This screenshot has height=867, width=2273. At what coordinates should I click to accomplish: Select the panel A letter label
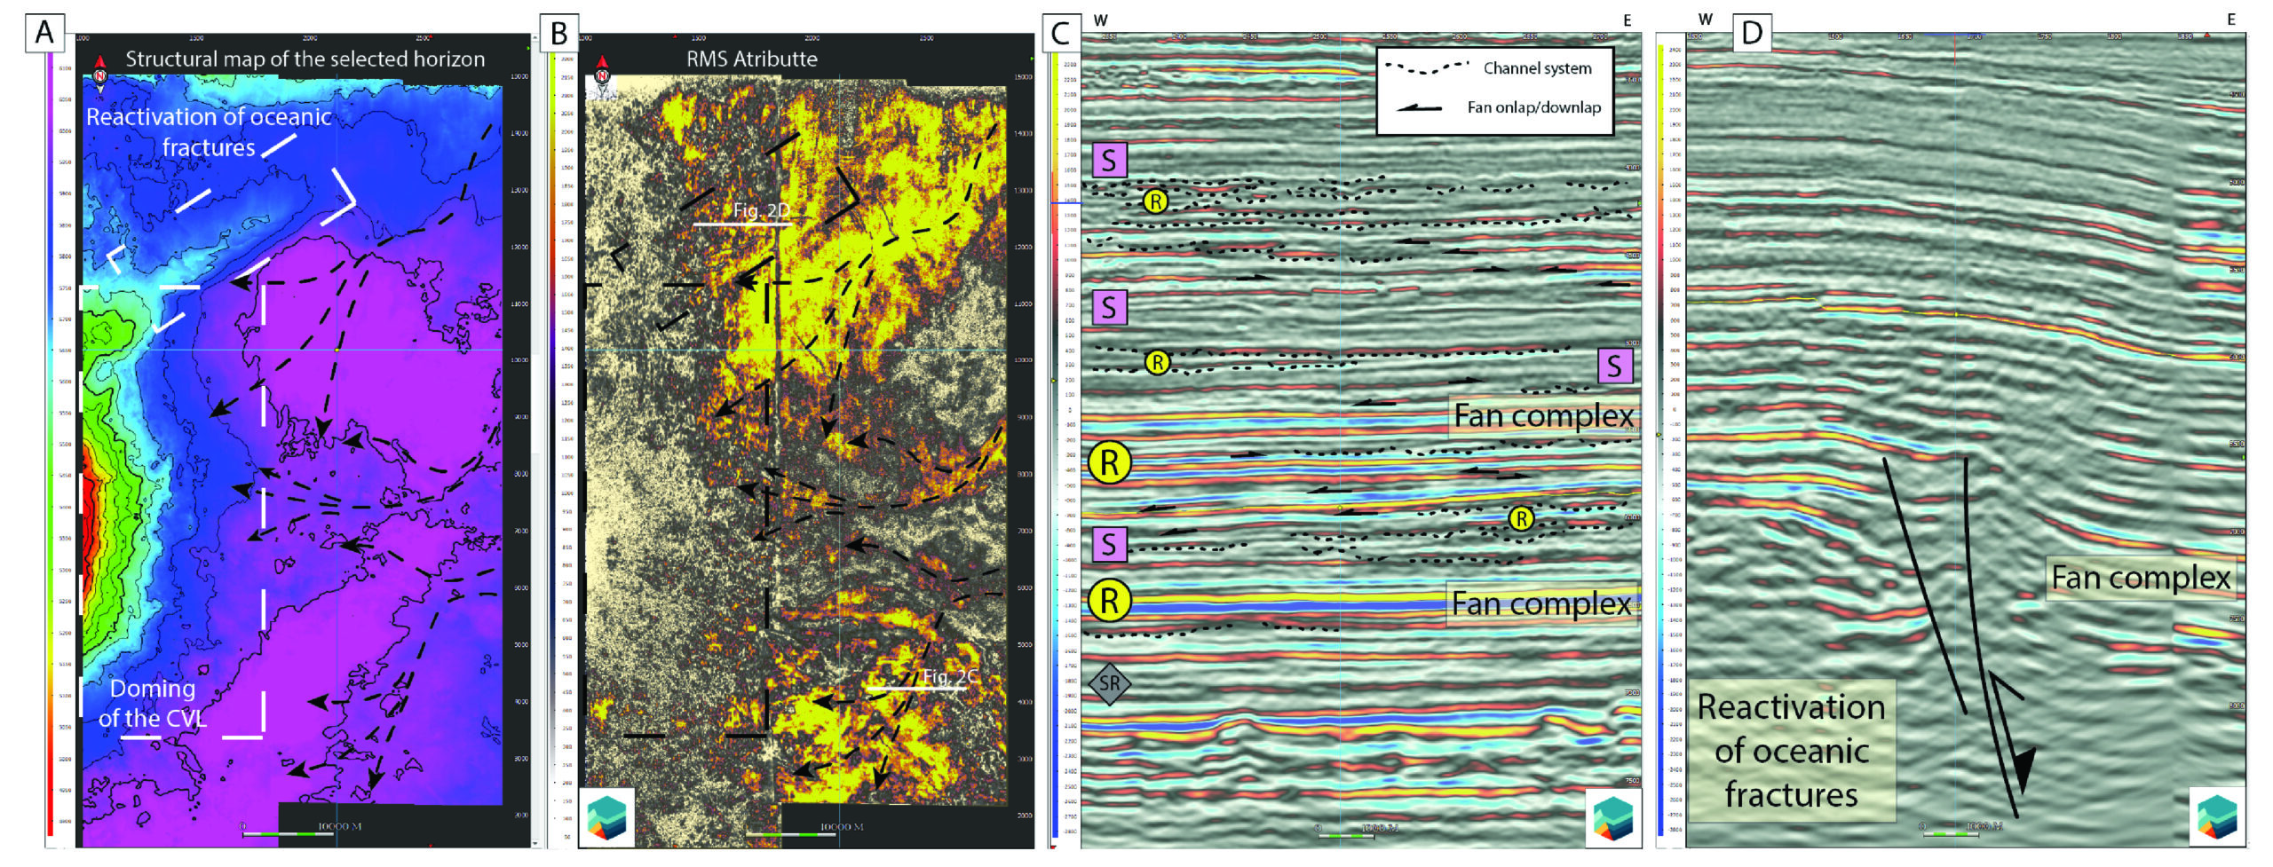click(x=44, y=33)
